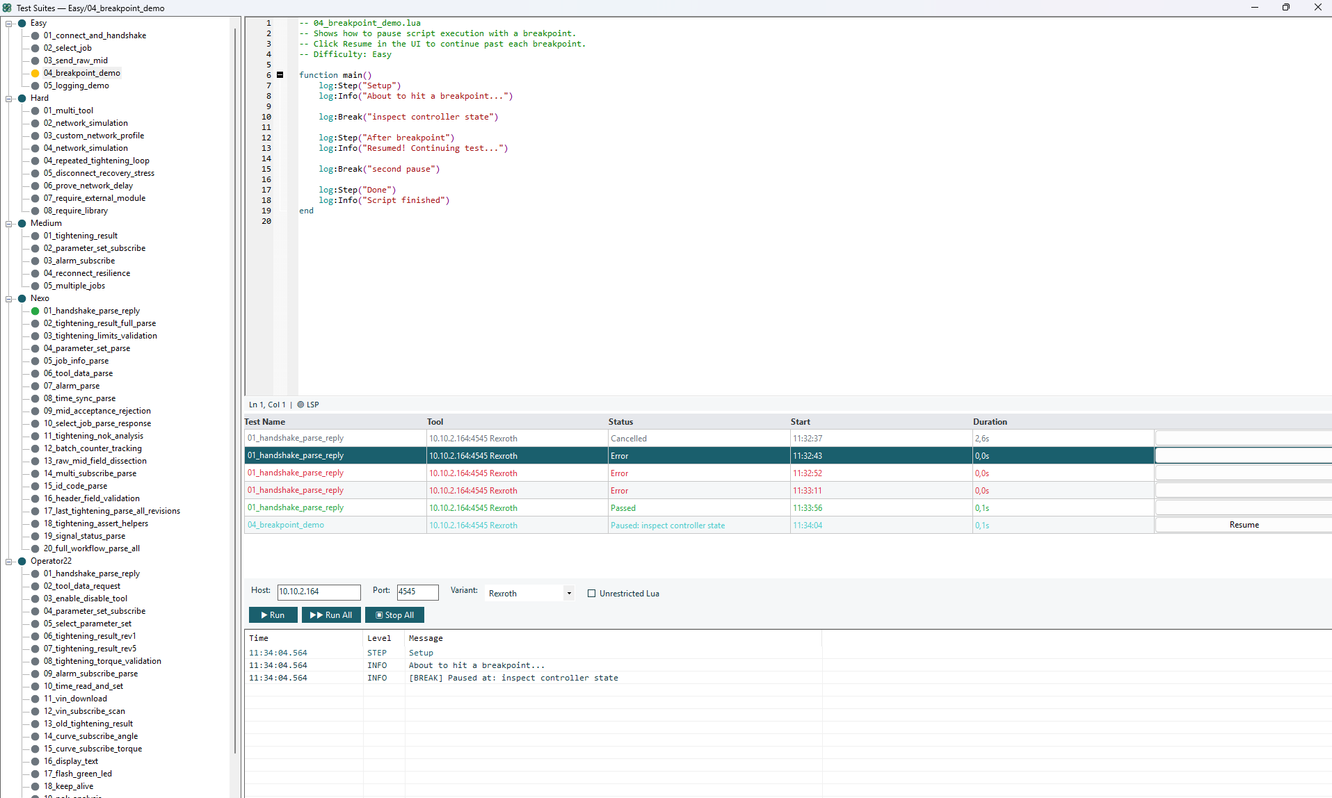Image resolution: width=1332 pixels, height=798 pixels.
Task: Sort results by Status column
Action: point(699,422)
